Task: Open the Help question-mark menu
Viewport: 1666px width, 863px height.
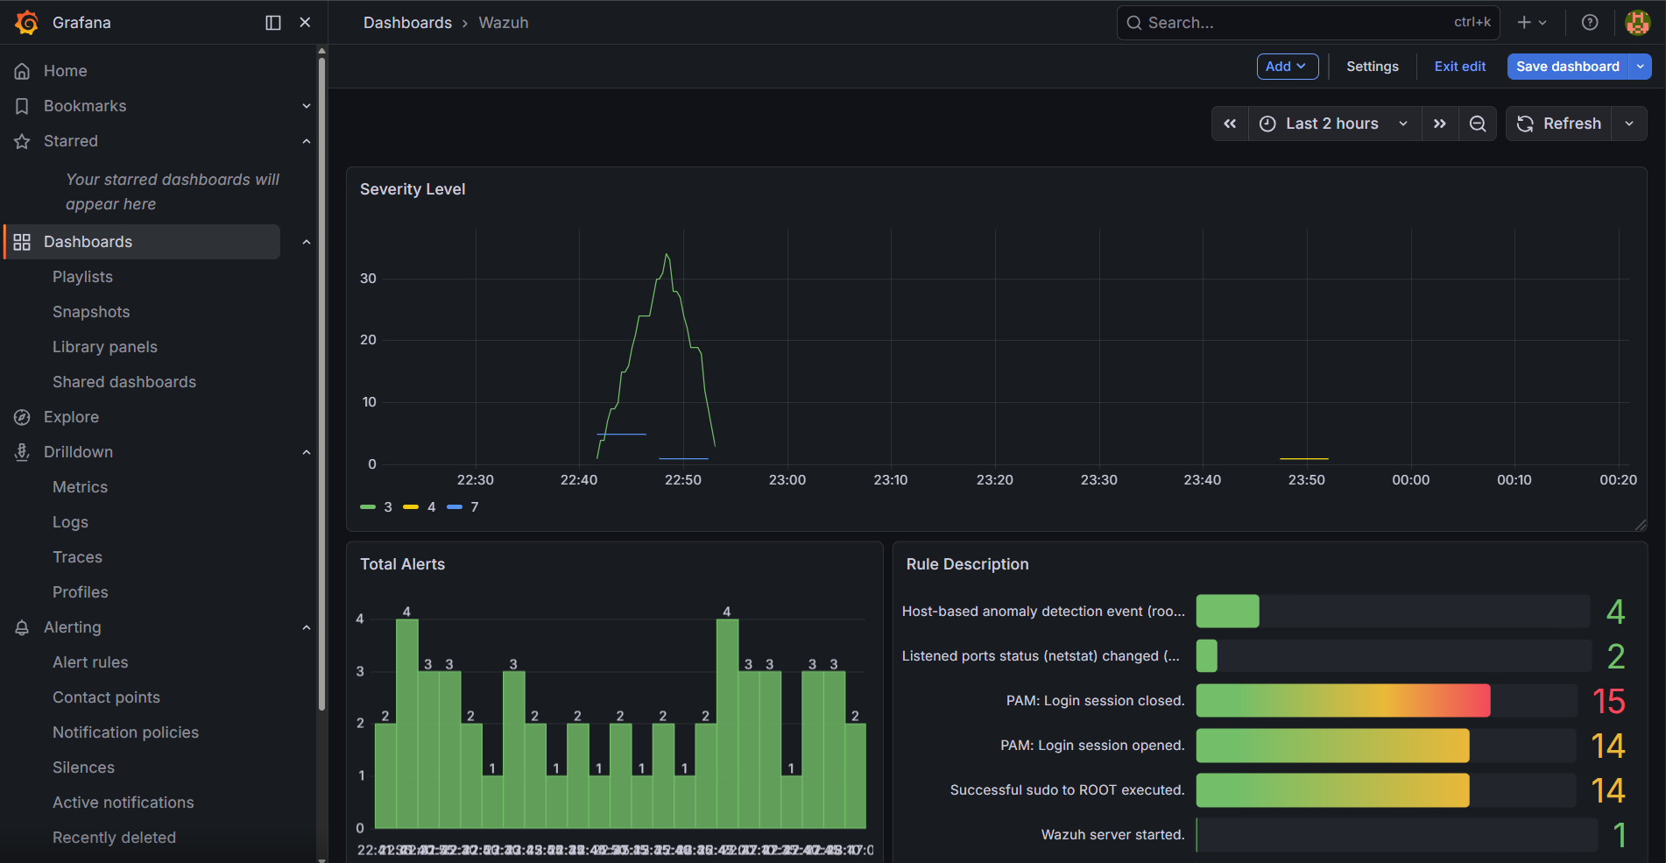Action: click(1590, 23)
